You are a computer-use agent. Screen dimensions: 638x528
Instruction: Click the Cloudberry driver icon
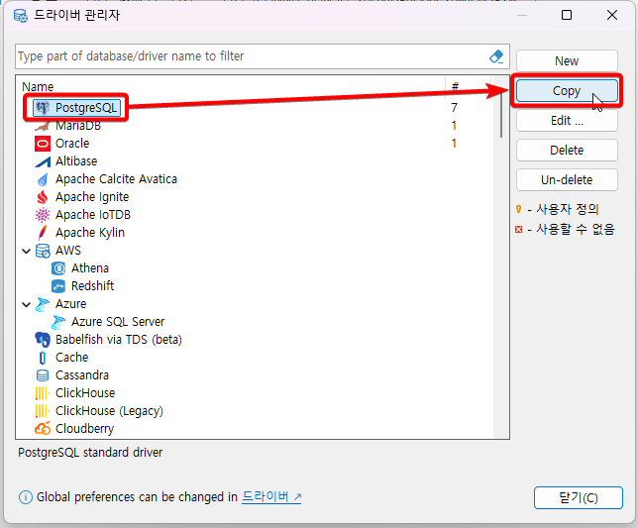click(43, 429)
